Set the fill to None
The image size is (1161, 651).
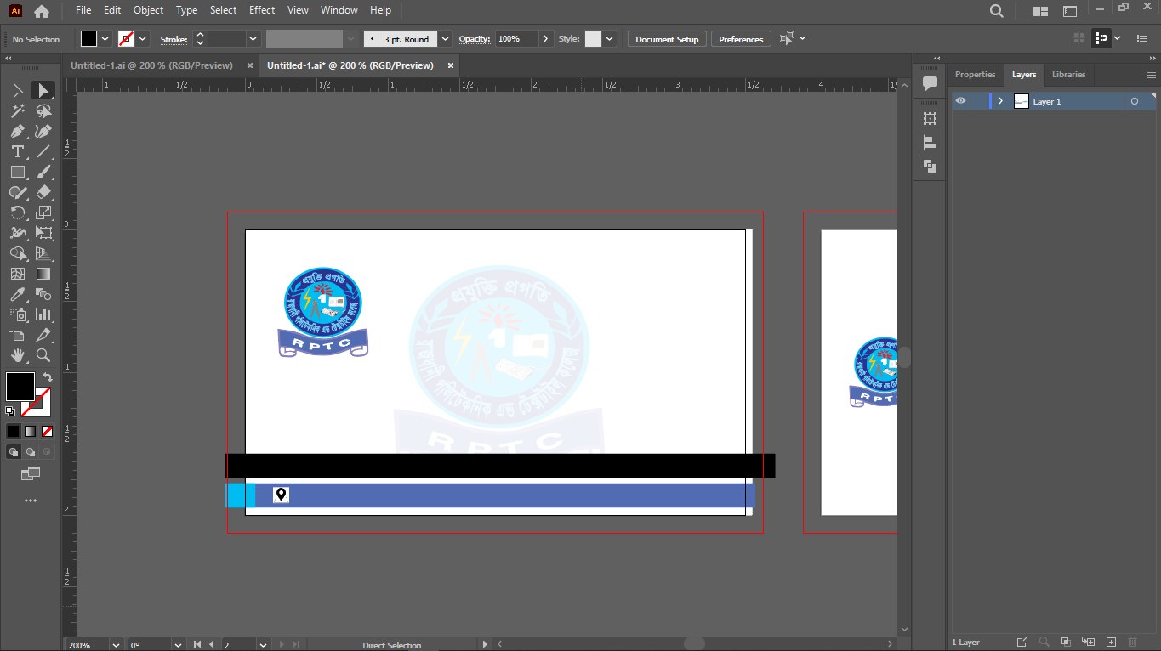click(x=48, y=431)
